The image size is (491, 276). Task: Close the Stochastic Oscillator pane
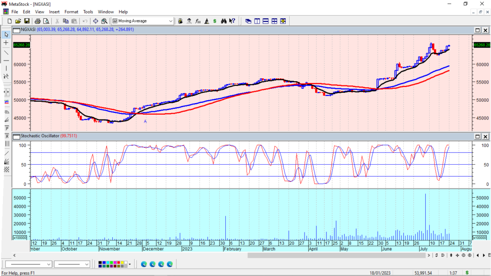click(x=485, y=136)
